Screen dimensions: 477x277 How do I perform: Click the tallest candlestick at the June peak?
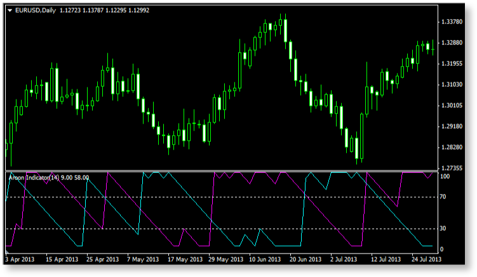tap(285, 30)
